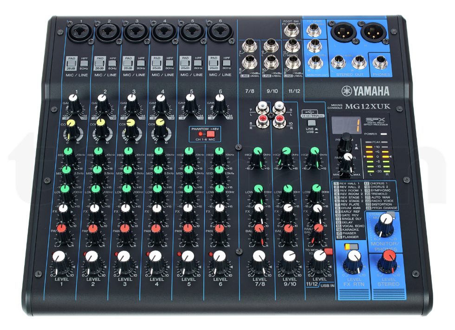Adjust the red BAL knob on channel 7/8

259,234
